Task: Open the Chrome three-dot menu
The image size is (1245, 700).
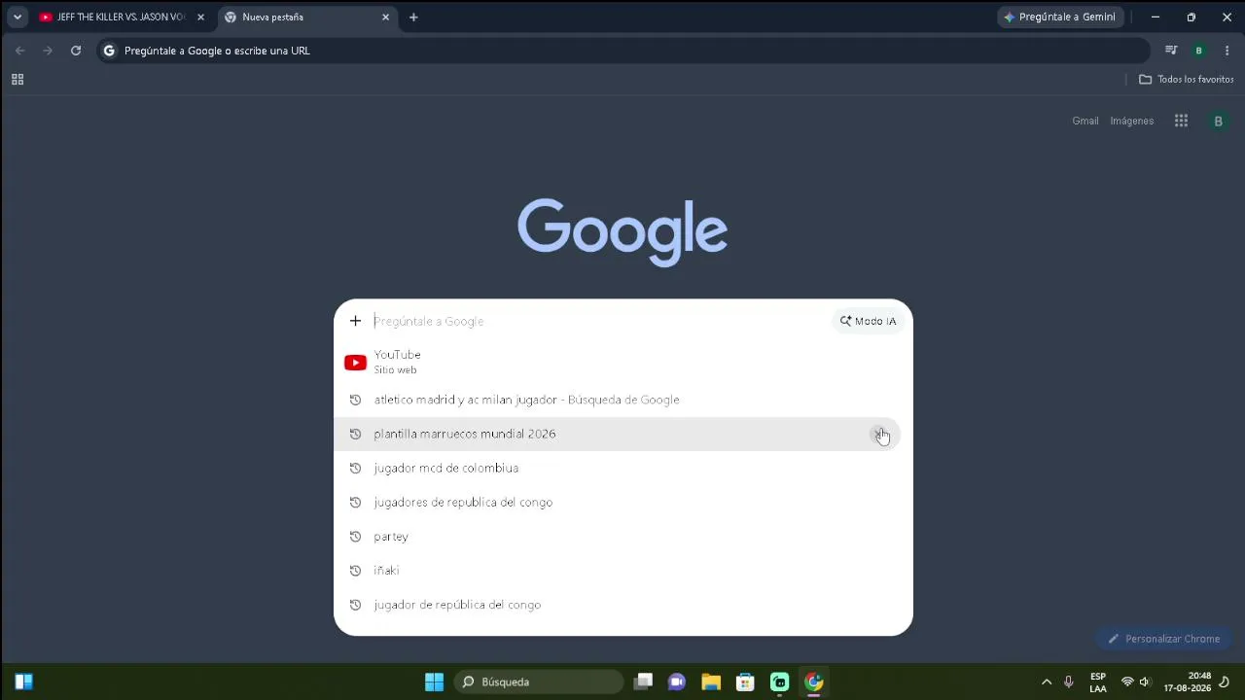Action: [x=1227, y=51]
